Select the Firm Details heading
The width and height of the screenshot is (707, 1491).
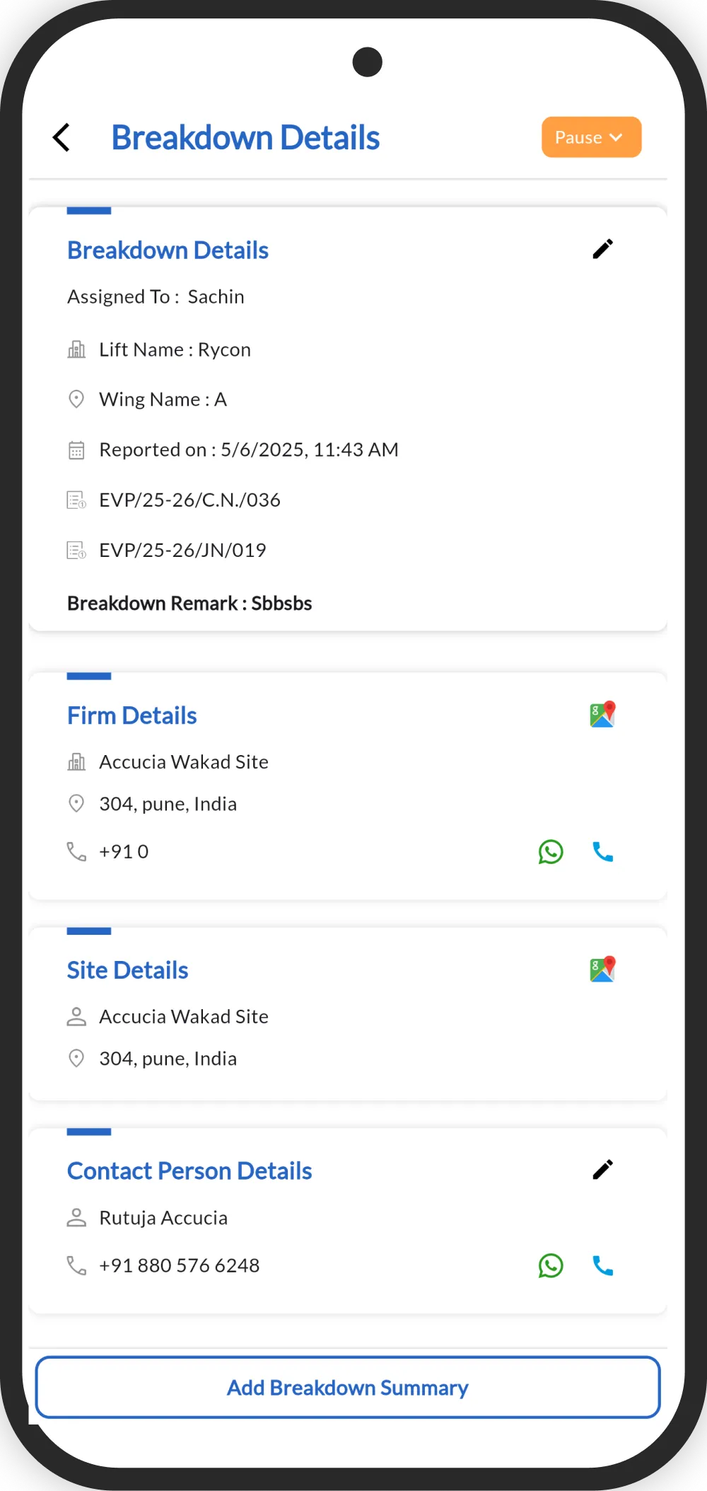tap(132, 715)
